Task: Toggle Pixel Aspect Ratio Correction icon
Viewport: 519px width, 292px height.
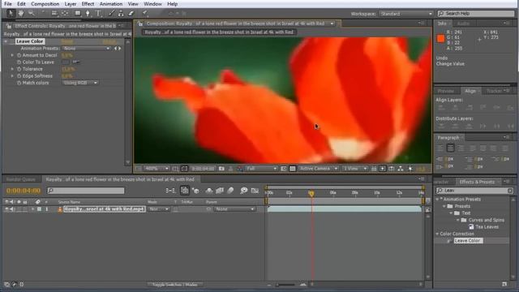Action: click(x=374, y=169)
